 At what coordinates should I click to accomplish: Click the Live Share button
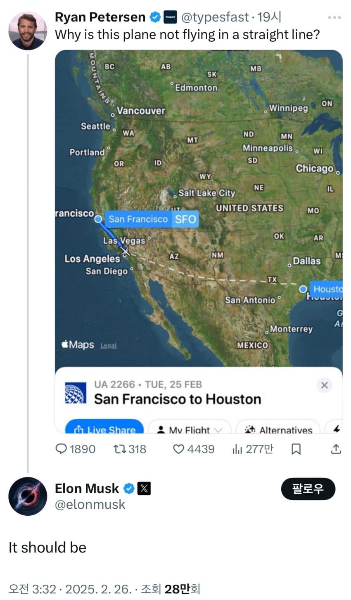click(x=104, y=429)
